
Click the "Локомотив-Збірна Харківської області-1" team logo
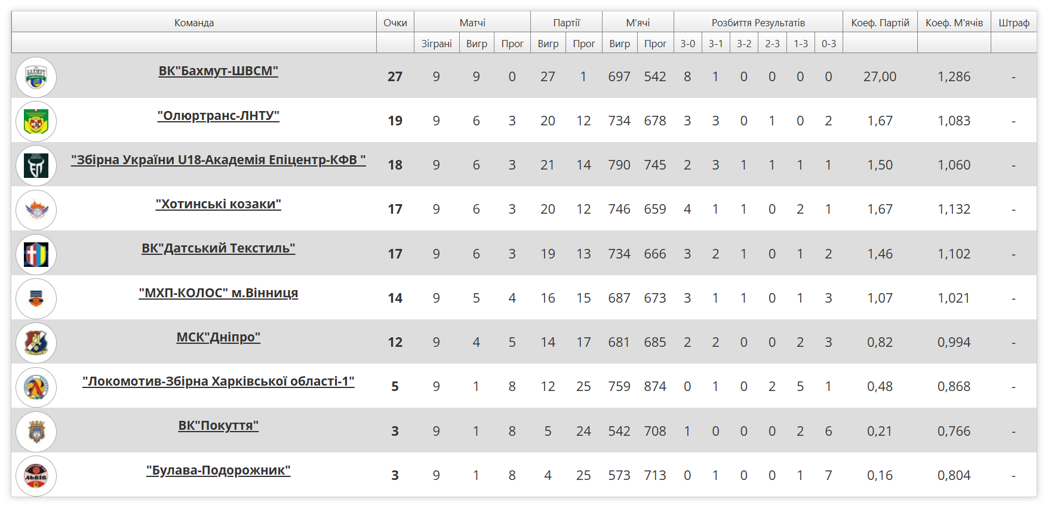tap(36, 387)
